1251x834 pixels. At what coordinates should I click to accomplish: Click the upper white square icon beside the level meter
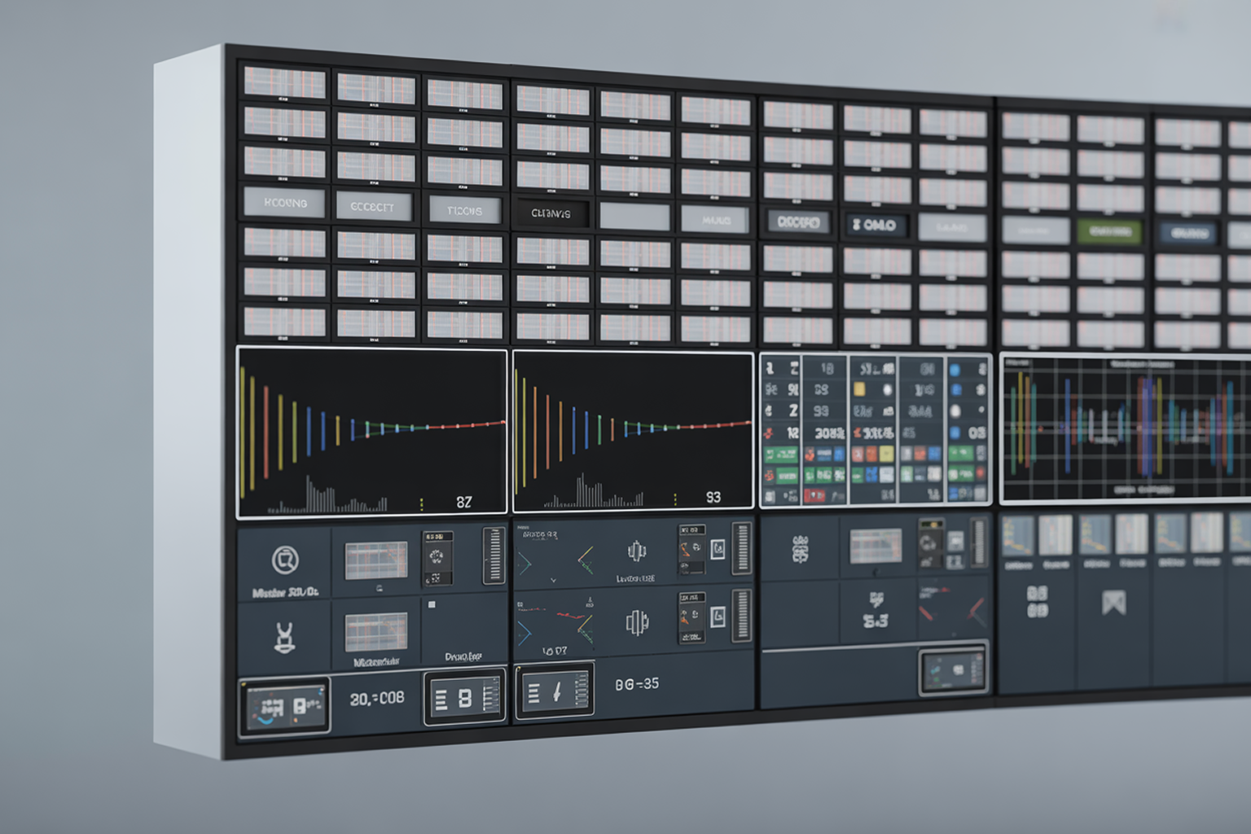point(718,550)
